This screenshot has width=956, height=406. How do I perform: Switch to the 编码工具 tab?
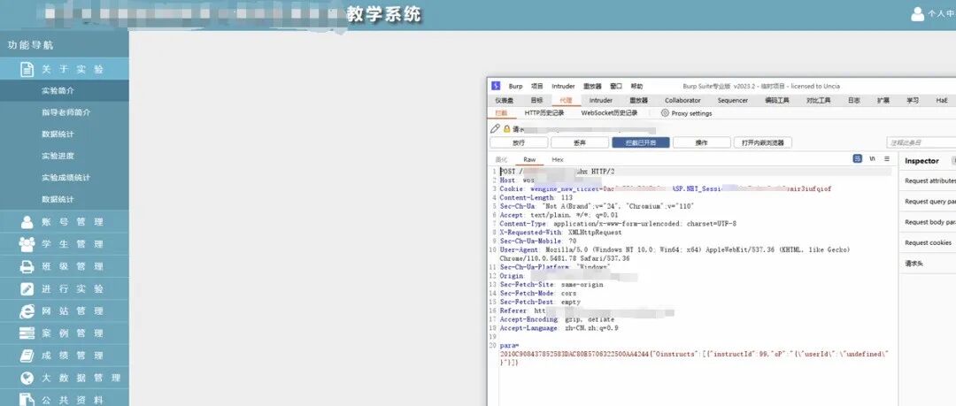777,101
